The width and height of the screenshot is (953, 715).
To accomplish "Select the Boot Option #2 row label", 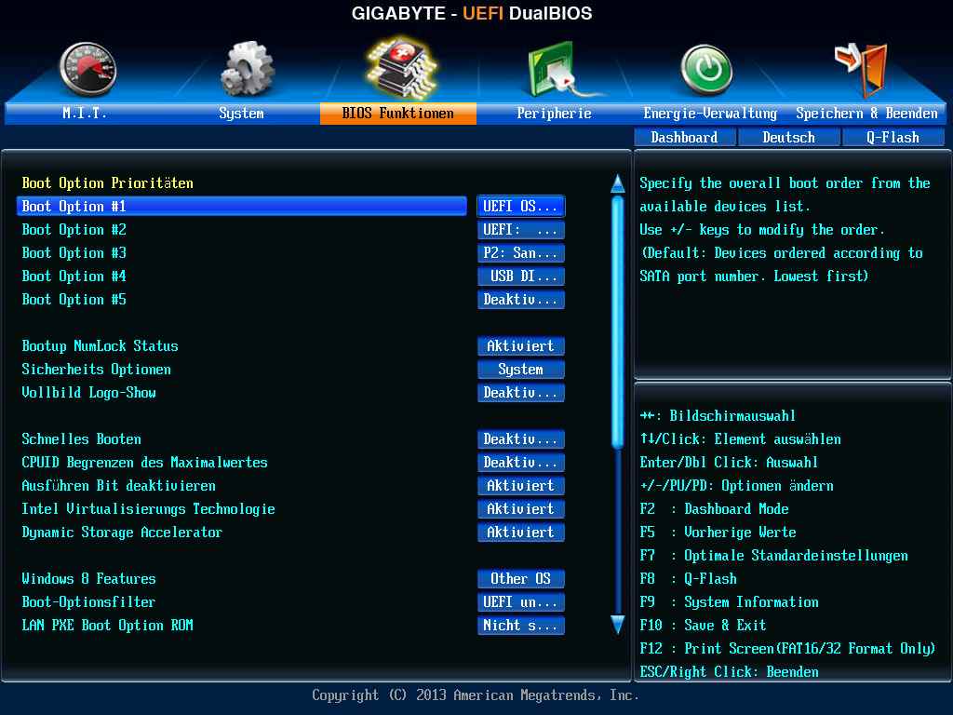I will tap(74, 230).
